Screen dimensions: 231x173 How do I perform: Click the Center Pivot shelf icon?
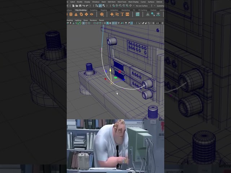click(148, 14)
